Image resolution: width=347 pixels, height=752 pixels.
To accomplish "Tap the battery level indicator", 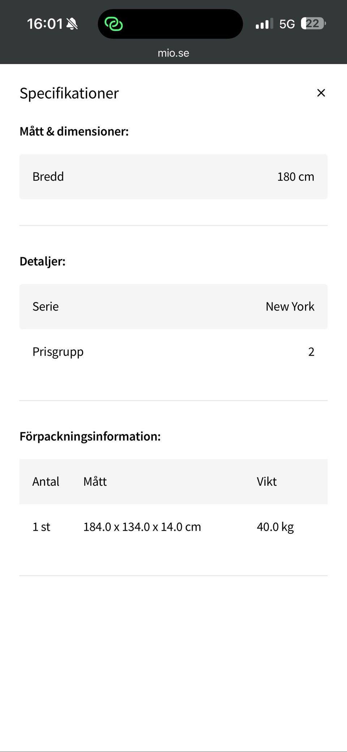I will pos(313,24).
